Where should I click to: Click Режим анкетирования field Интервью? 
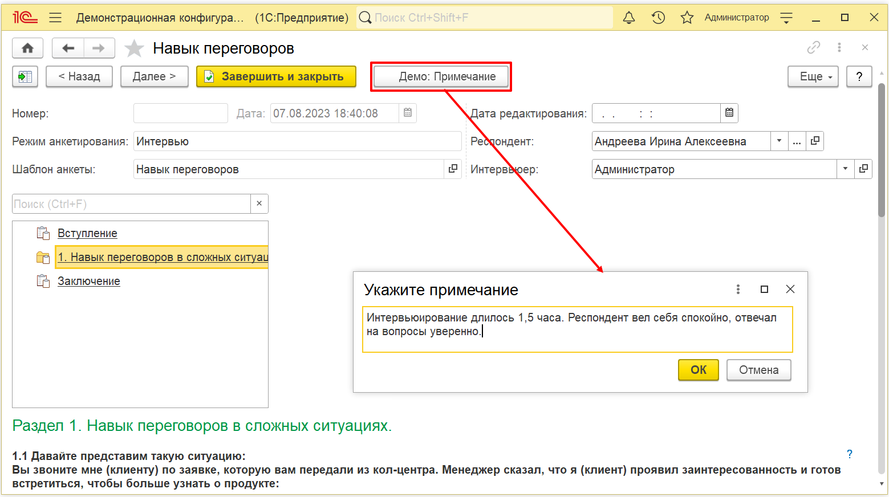click(298, 141)
